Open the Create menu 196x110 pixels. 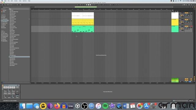[16, 1]
